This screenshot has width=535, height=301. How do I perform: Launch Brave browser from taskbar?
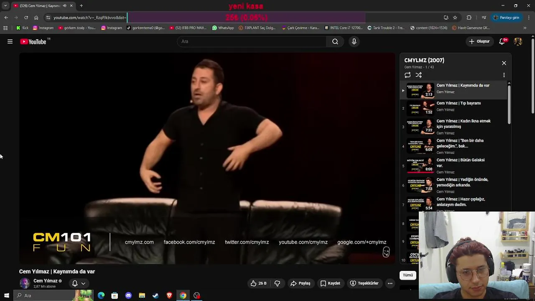pyautogui.click(x=169, y=296)
